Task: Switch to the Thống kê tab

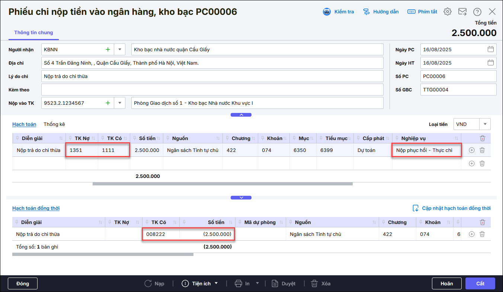Action: pos(54,124)
